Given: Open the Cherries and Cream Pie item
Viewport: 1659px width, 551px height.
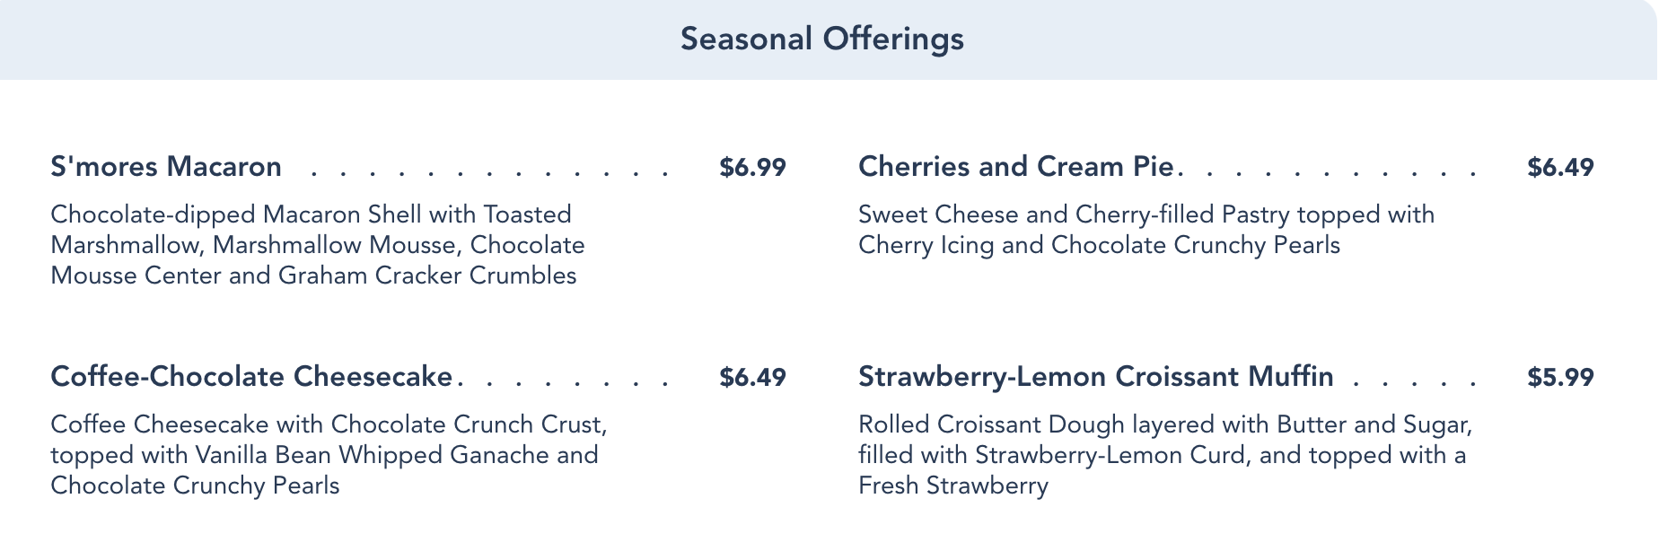Looking at the screenshot, I should click(x=1015, y=167).
